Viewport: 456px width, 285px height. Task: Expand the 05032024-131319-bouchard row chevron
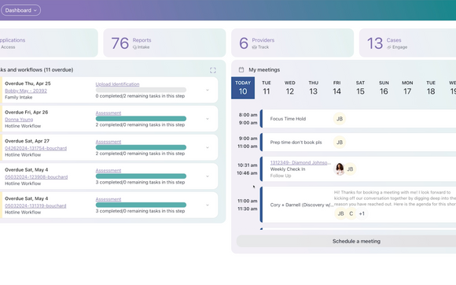pyautogui.click(x=208, y=205)
